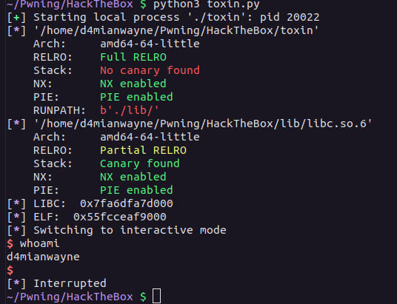
Task: Click the libc.so.6 file path line
Action: (x=203, y=124)
